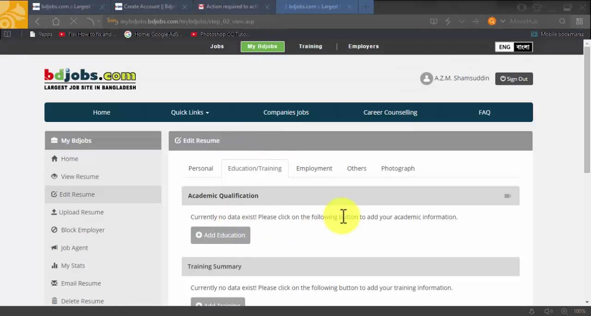This screenshot has width=591, height=316.
Task: Click the go-forward arrow in address bar
Action: [476, 21]
